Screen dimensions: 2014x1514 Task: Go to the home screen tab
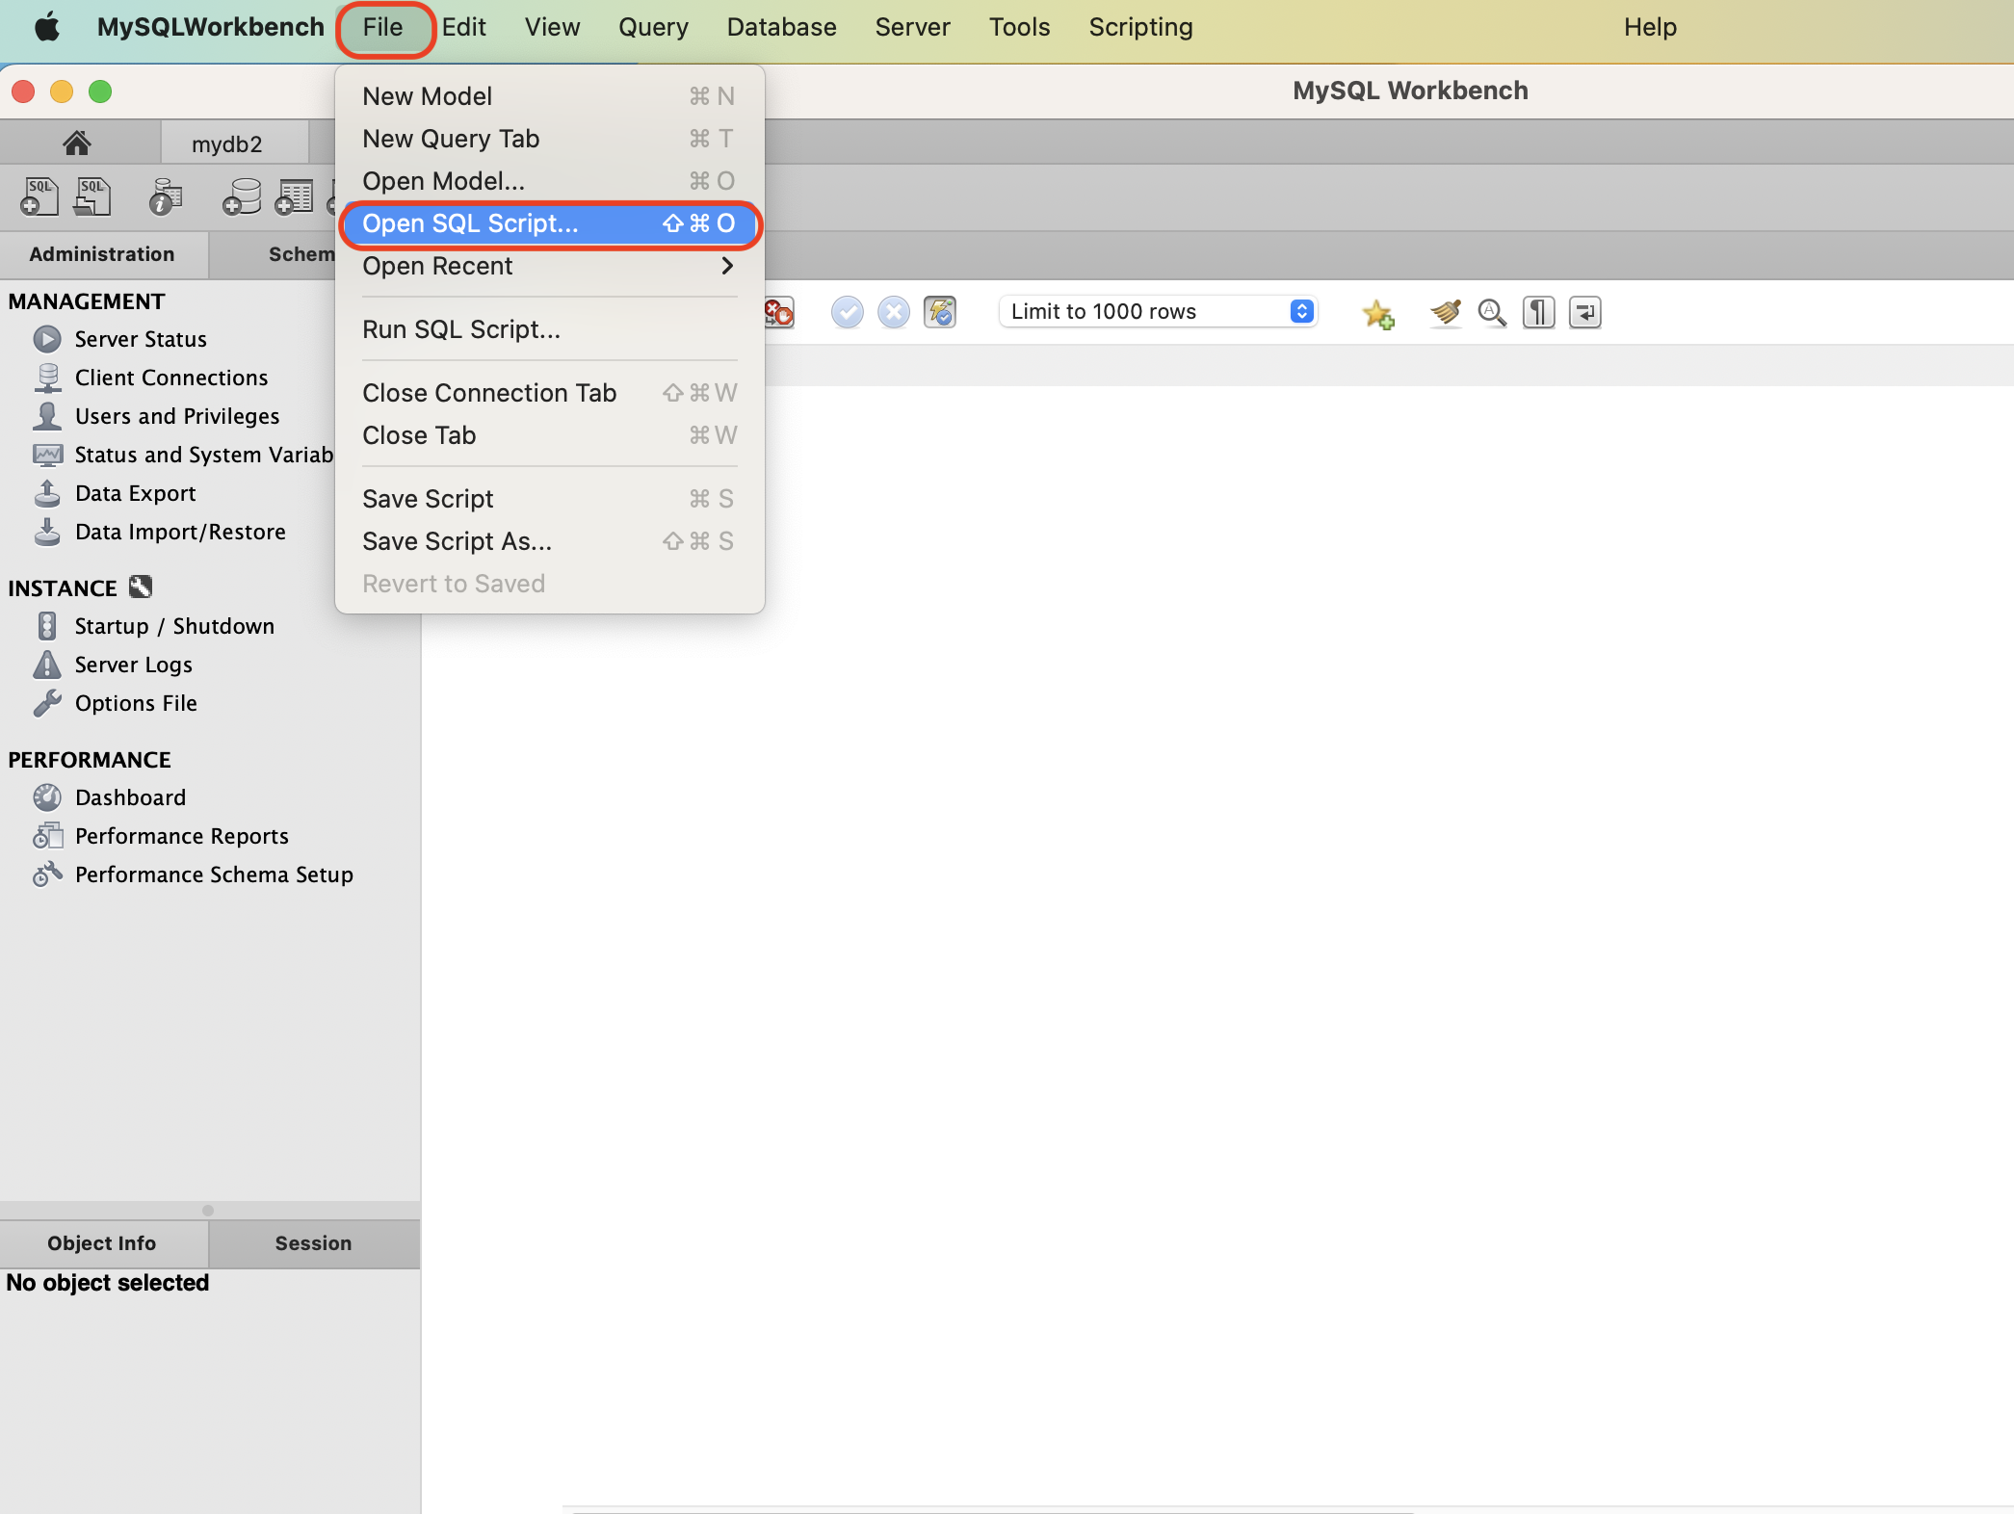click(77, 144)
